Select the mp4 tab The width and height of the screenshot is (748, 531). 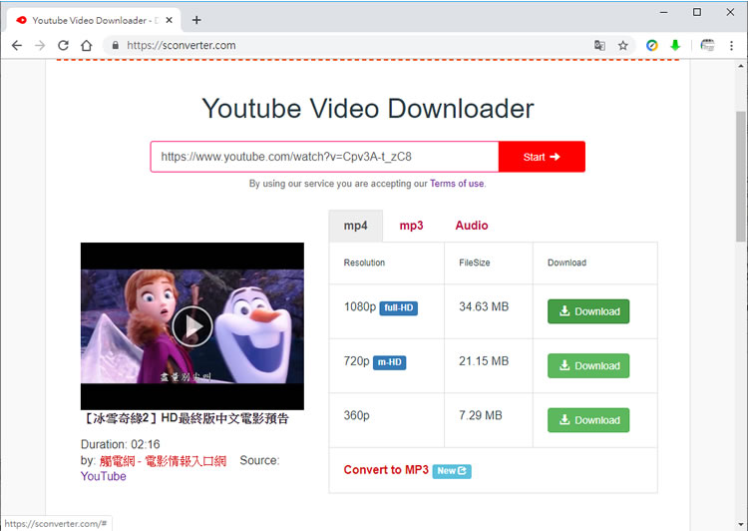pos(355,226)
